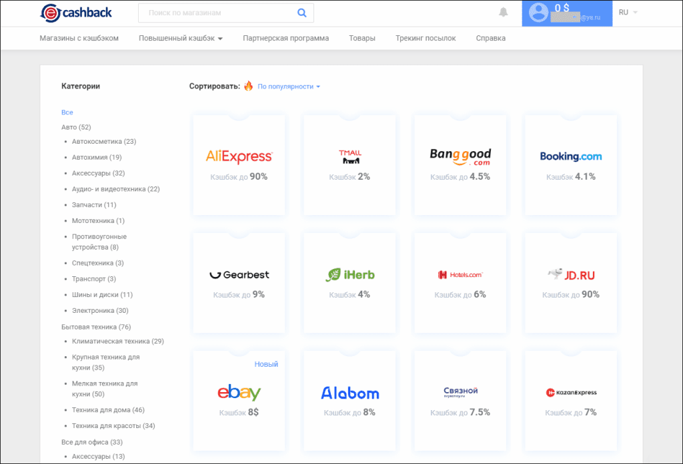The width and height of the screenshot is (683, 464).
Task: Select the iHerb store logo
Action: click(350, 275)
